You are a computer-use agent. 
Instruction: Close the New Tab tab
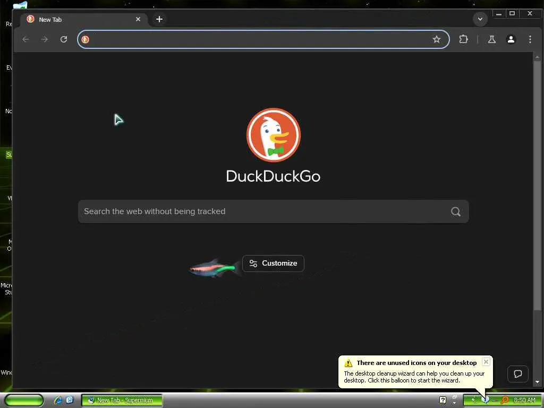[x=138, y=19]
